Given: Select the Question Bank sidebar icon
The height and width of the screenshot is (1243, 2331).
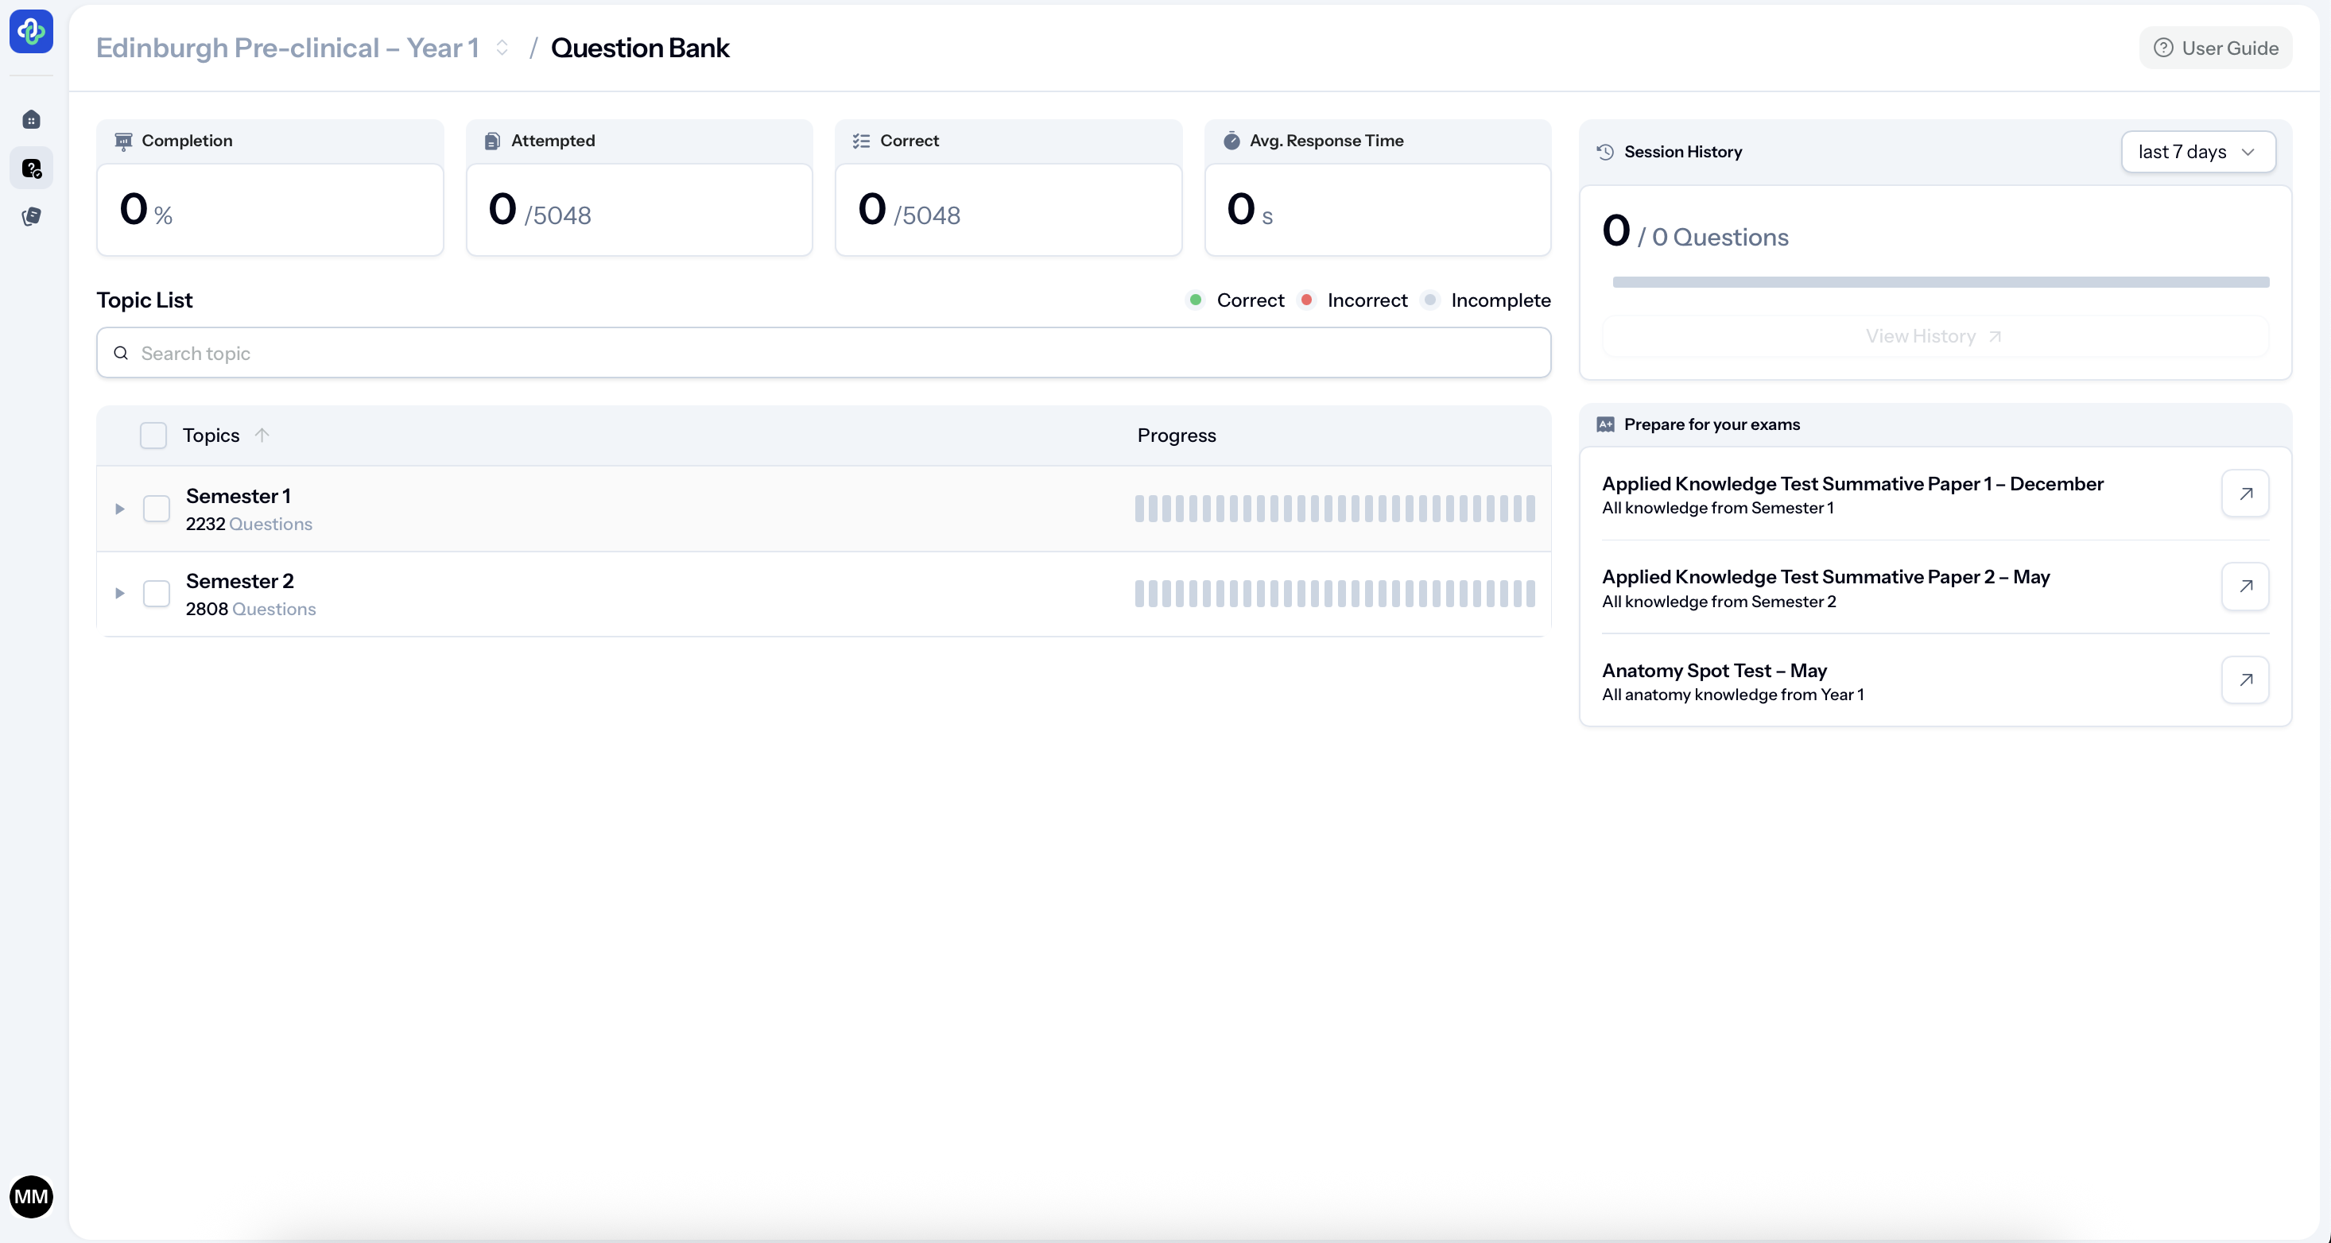Looking at the screenshot, I should click(31, 168).
